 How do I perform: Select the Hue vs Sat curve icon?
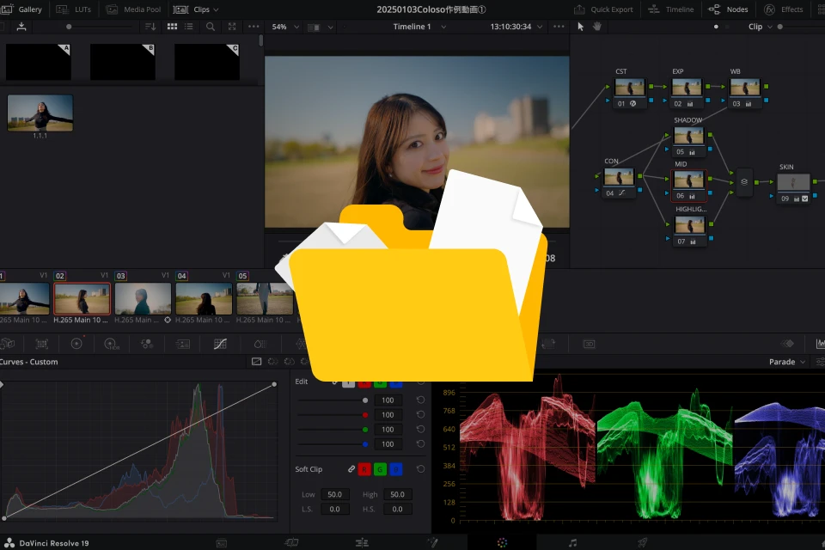289,362
